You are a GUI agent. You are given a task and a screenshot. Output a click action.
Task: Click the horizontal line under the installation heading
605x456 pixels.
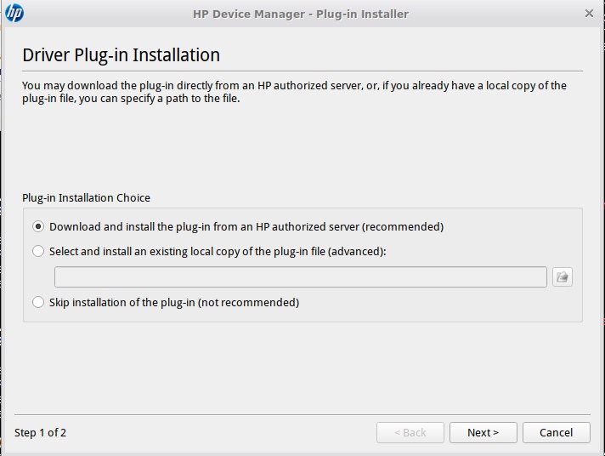(302, 71)
